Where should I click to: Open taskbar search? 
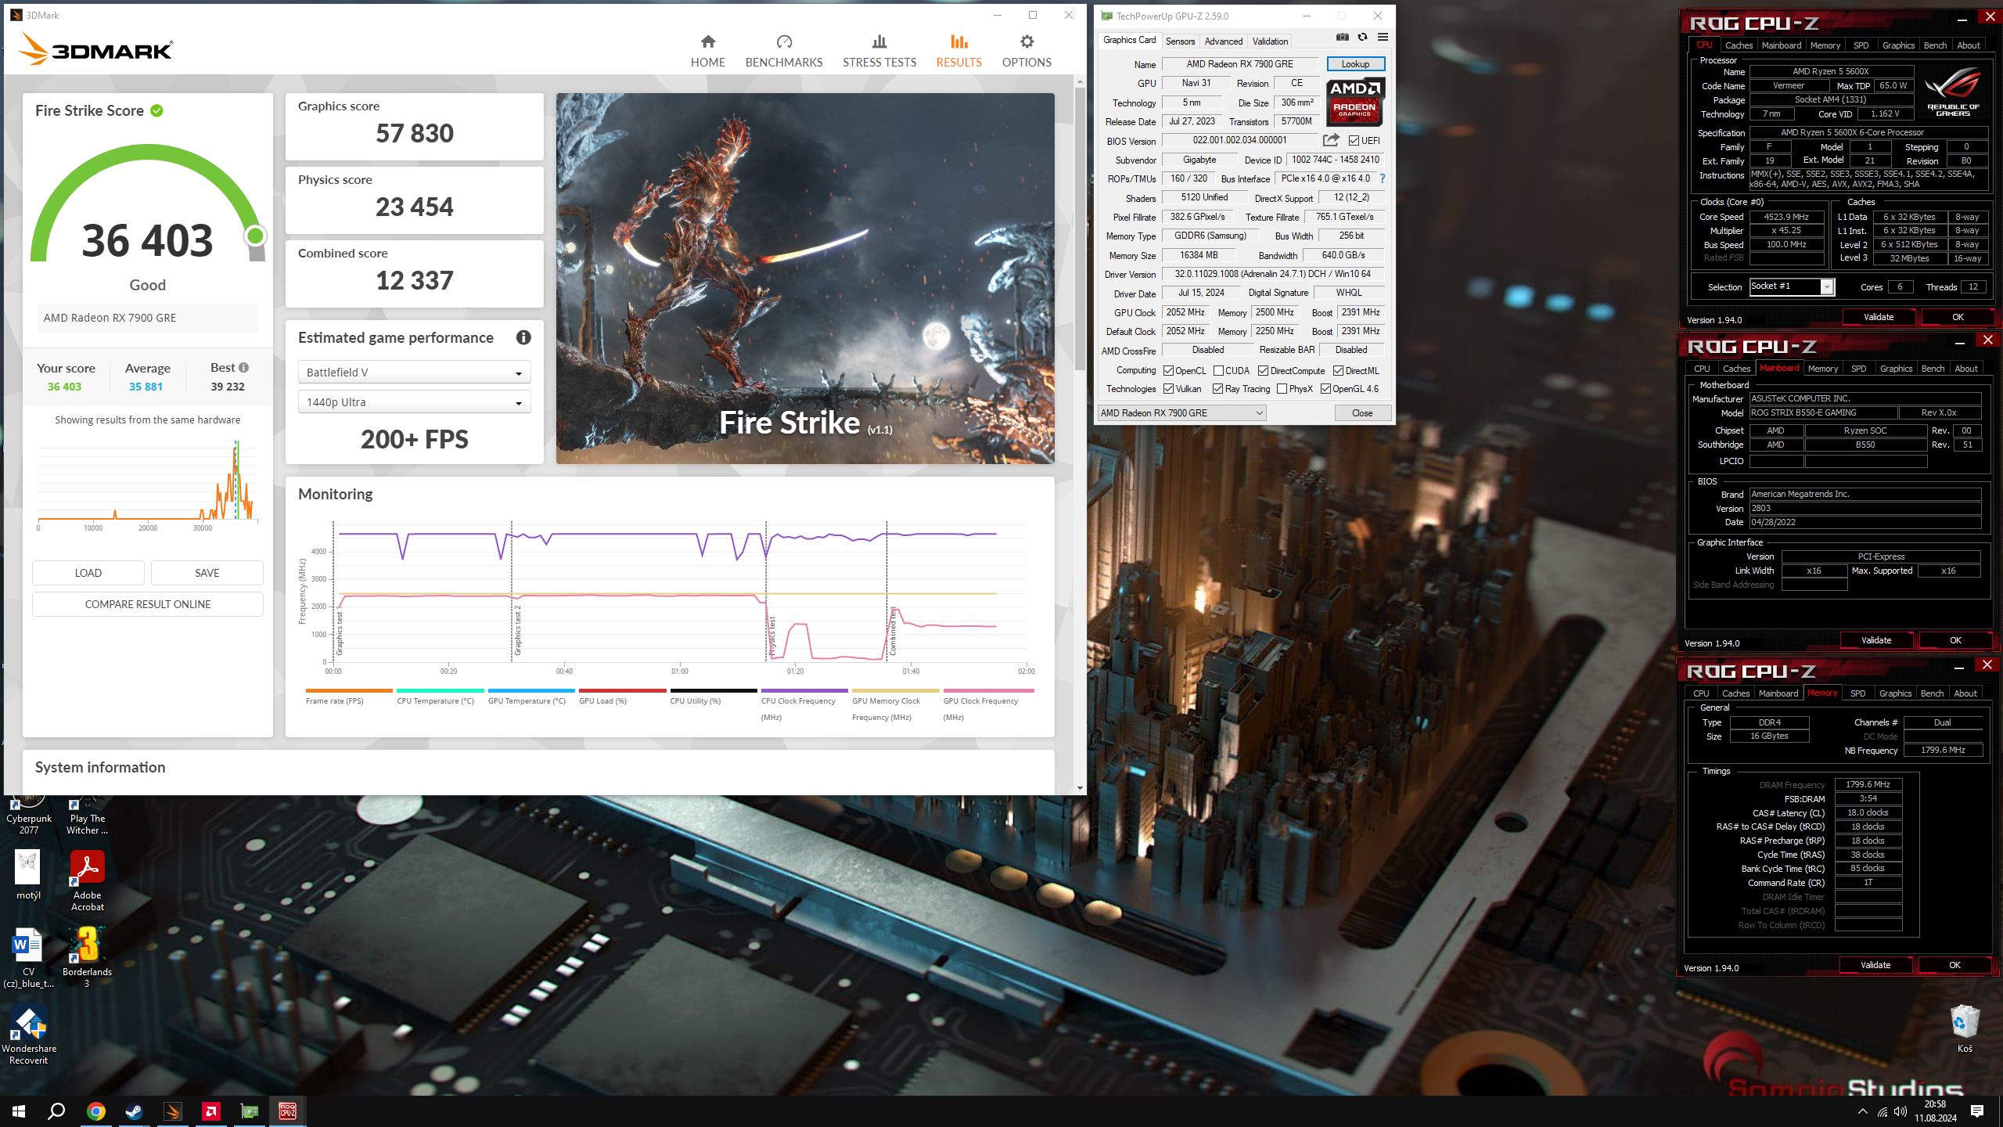tap(56, 1111)
